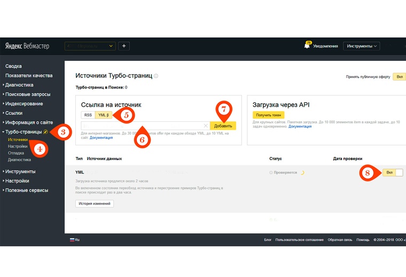Click the plus icon to add a site

(x=123, y=46)
